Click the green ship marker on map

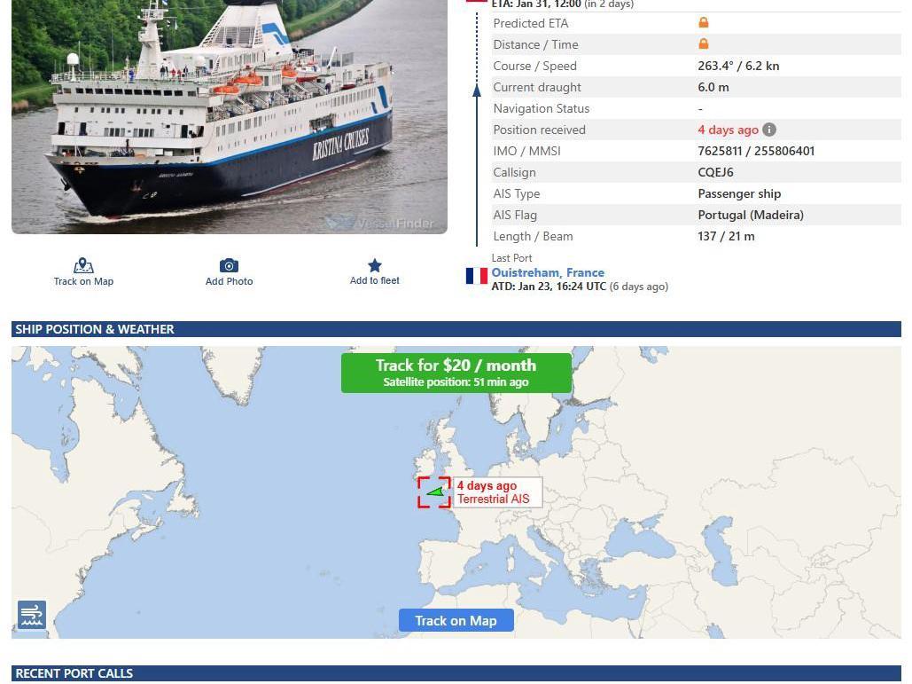coord(436,491)
